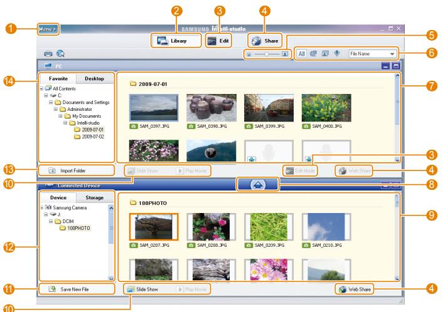This screenshot has width=443, height=312.
Task: Collapse the J: drive node
Action: click(x=46, y=214)
